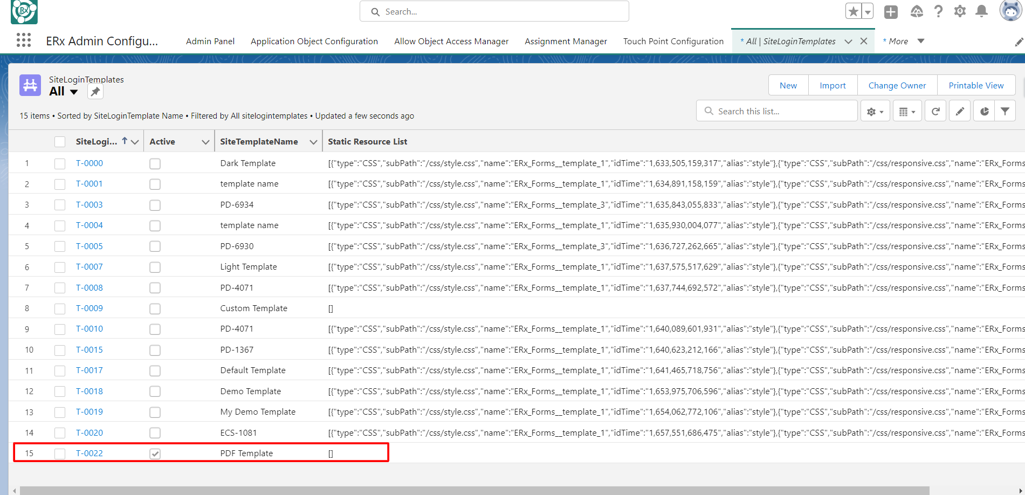Show the list filters panel
This screenshot has width=1025, height=495.
[1005, 111]
